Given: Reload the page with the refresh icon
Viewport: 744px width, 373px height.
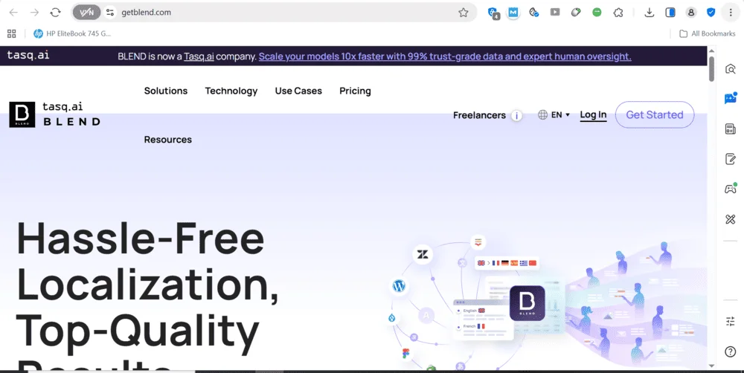Looking at the screenshot, I should coord(56,13).
